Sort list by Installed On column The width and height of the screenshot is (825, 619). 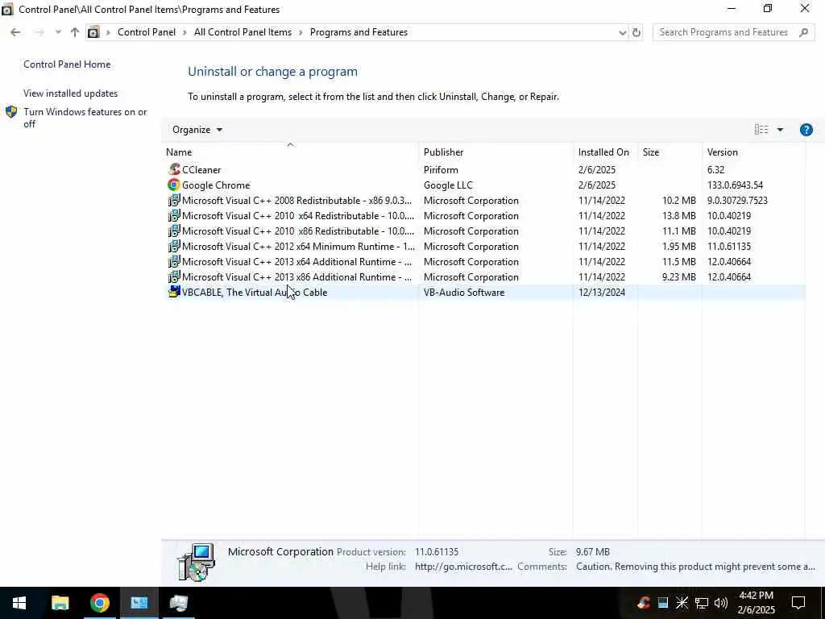click(x=605, y=152)
